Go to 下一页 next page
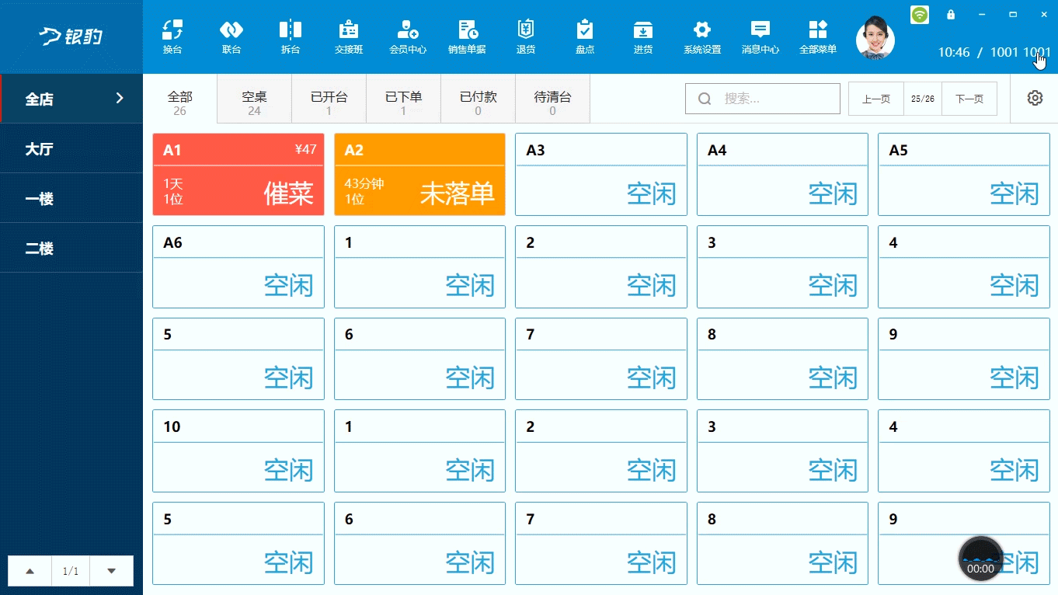 coord(969,99)
